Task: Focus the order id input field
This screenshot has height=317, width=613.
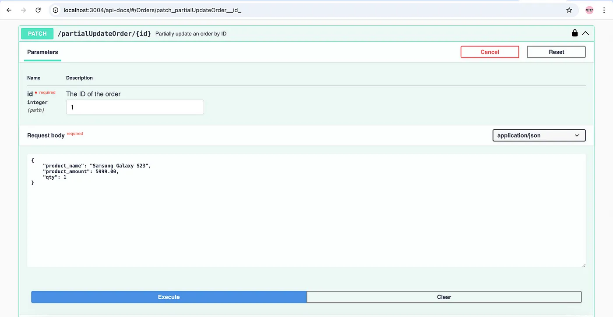Action: point(135,107)
